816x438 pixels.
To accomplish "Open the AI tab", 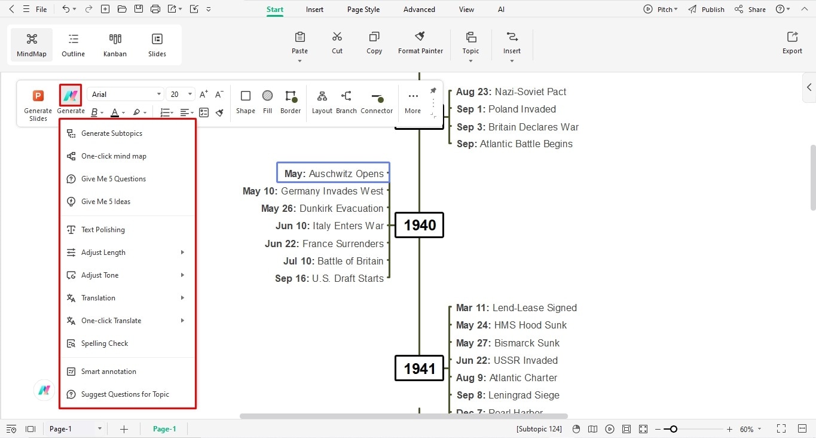I will coord(501,10).
